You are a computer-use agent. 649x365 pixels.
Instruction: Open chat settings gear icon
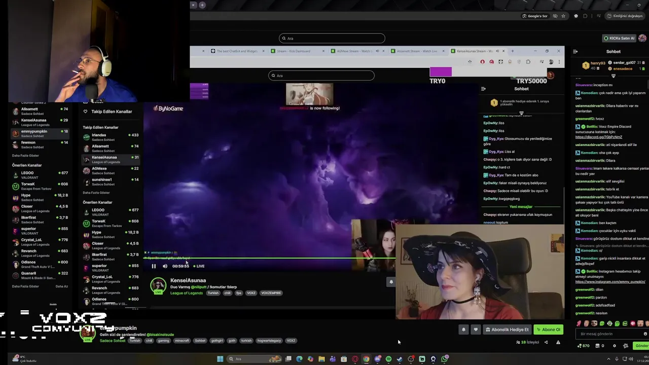pos(615,346)
